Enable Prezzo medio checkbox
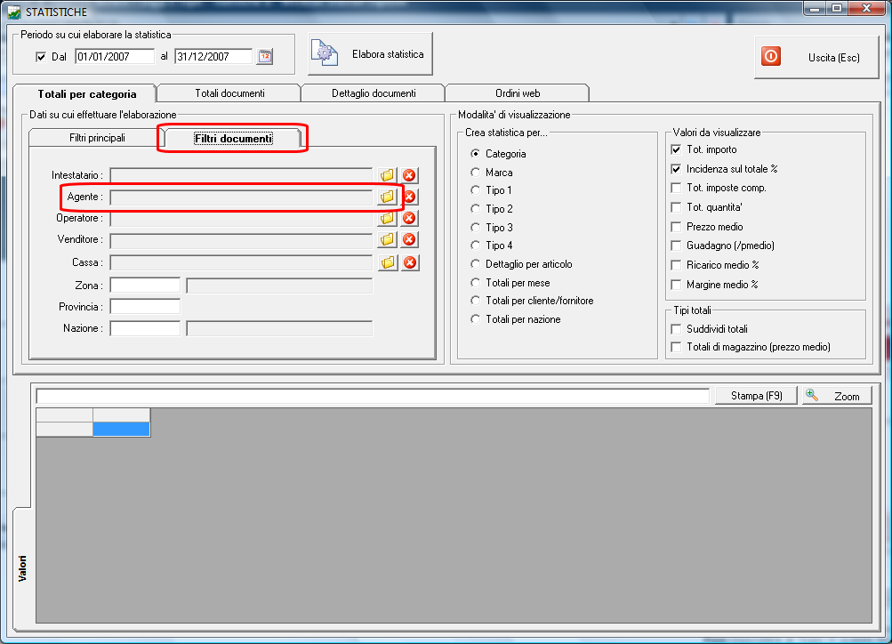Viewport: 892px width, 644px height. tap(676, 227)
